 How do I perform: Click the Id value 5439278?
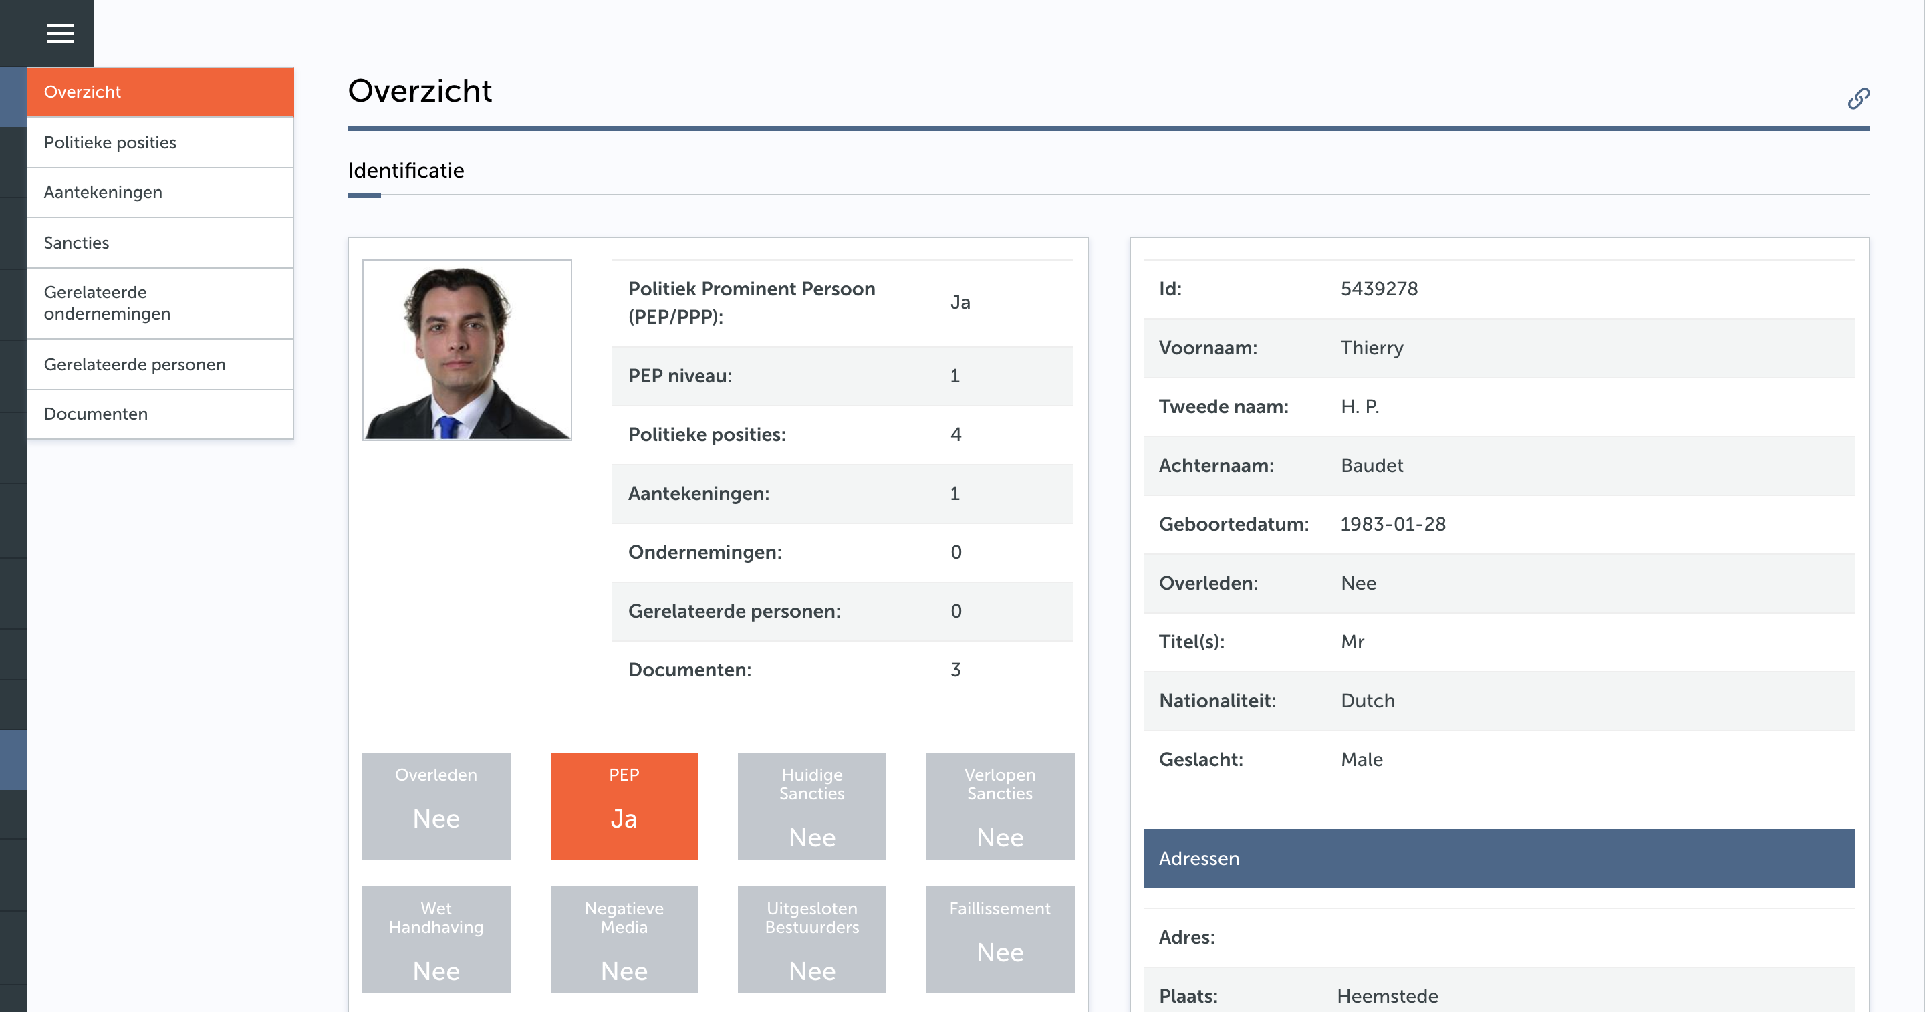coord(1379,289)
